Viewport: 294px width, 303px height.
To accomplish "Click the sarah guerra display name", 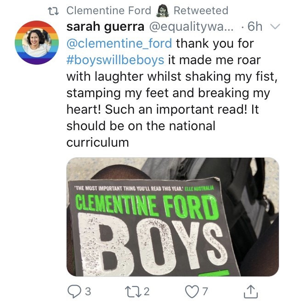I will (104, 27).
